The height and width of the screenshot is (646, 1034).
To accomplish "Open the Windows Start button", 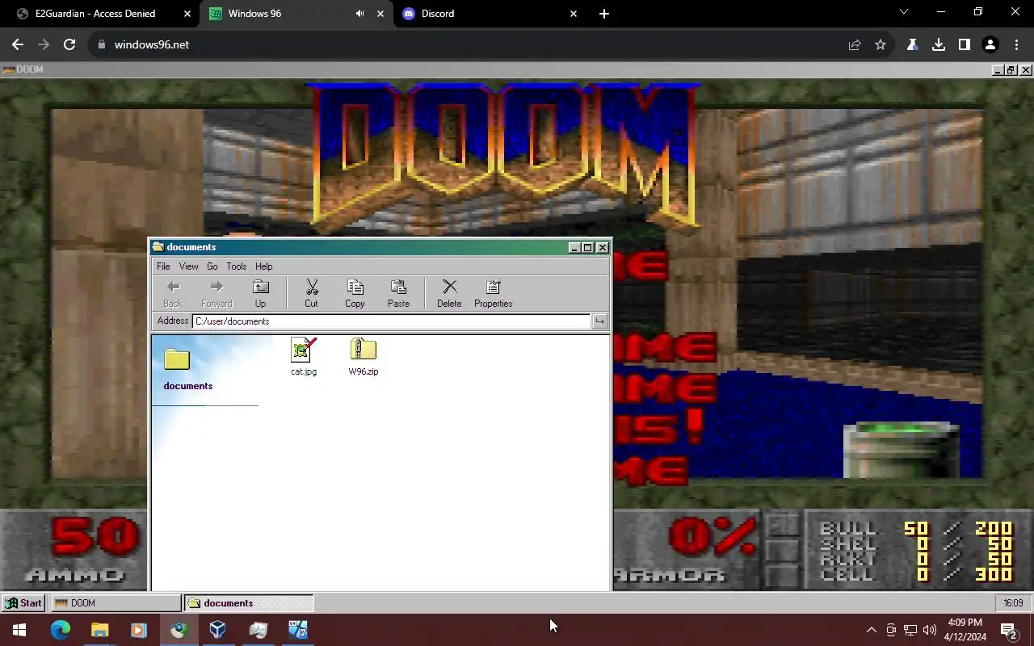I will click(x=19, y=630).
